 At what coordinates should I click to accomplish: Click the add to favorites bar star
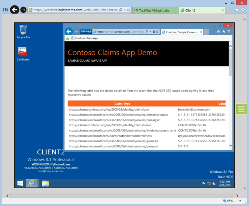click(x=68, y=38)
